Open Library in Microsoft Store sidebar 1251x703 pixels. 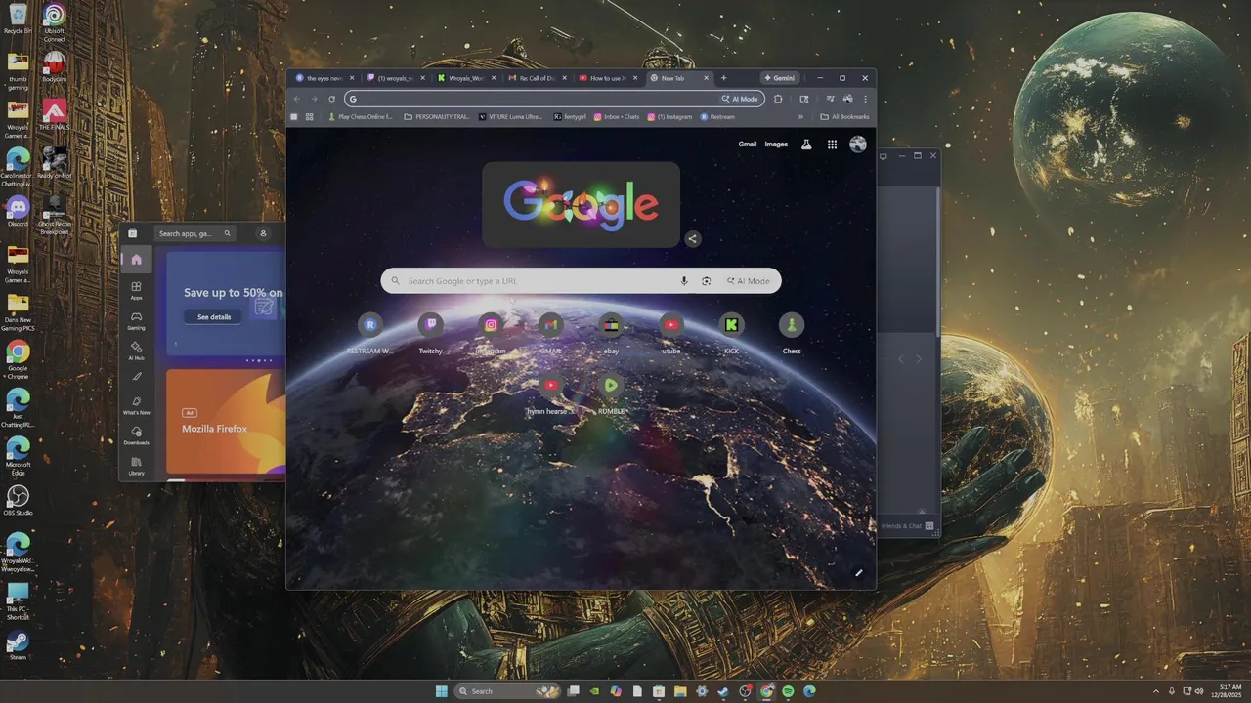click(x=136, y=466)
